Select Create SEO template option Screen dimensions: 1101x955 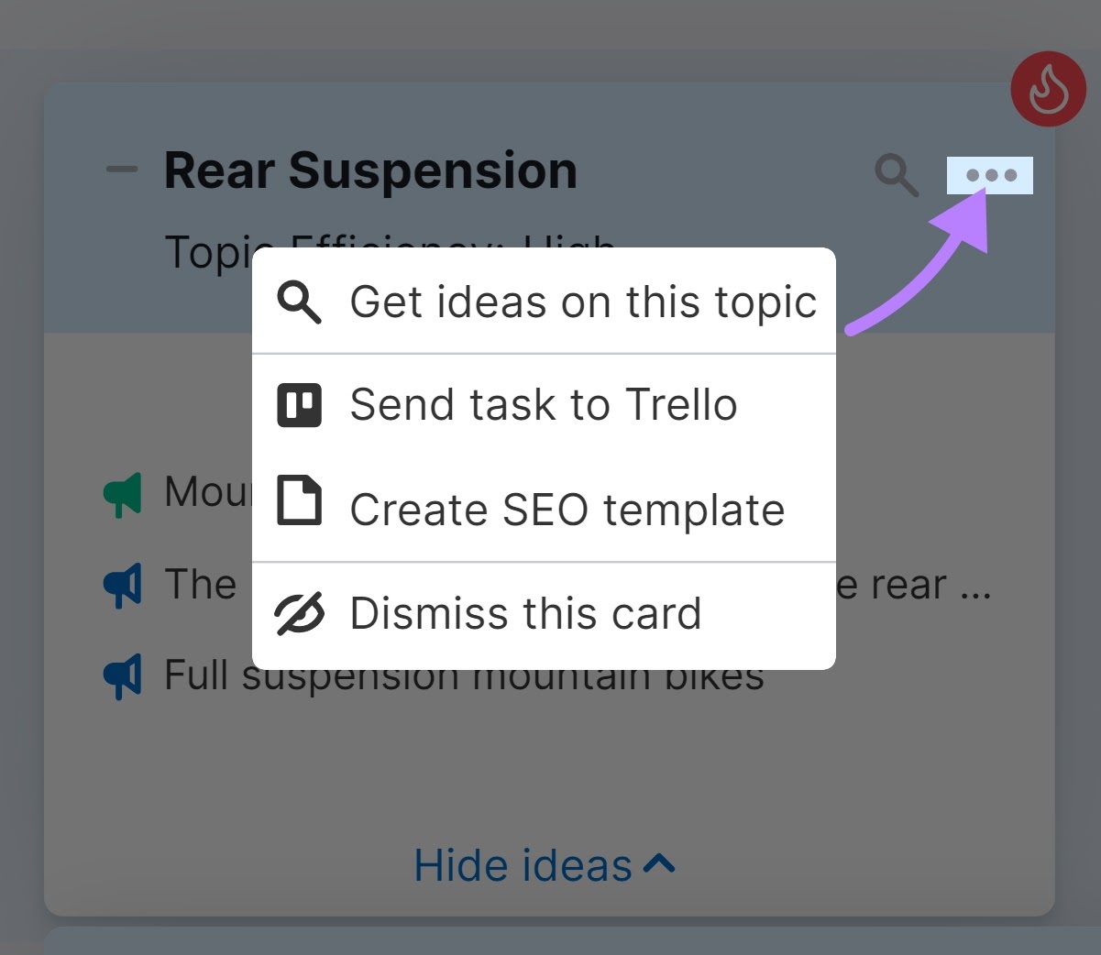544,509
